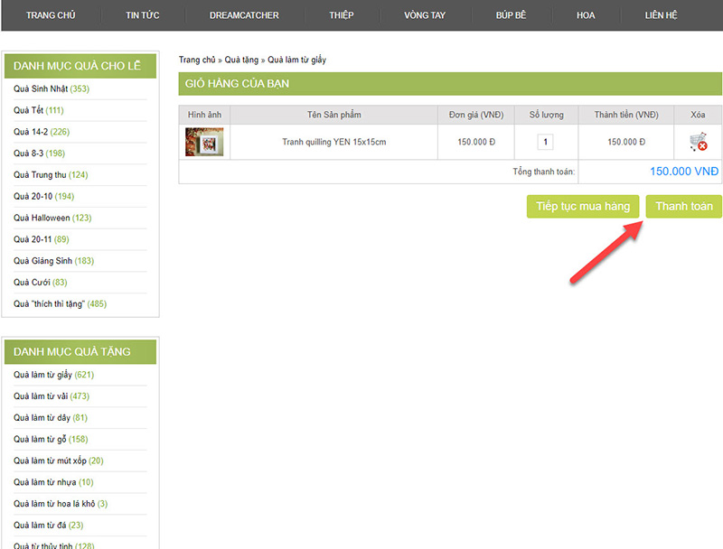This screenshot has width=723, height=549.
Task: Click the Thành tiền (VNĐ) column header
Action: tap(626, 115)
